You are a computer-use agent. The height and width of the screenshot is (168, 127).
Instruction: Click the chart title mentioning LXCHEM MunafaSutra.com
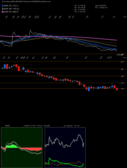pyautogui.click(x=26, y=2)
